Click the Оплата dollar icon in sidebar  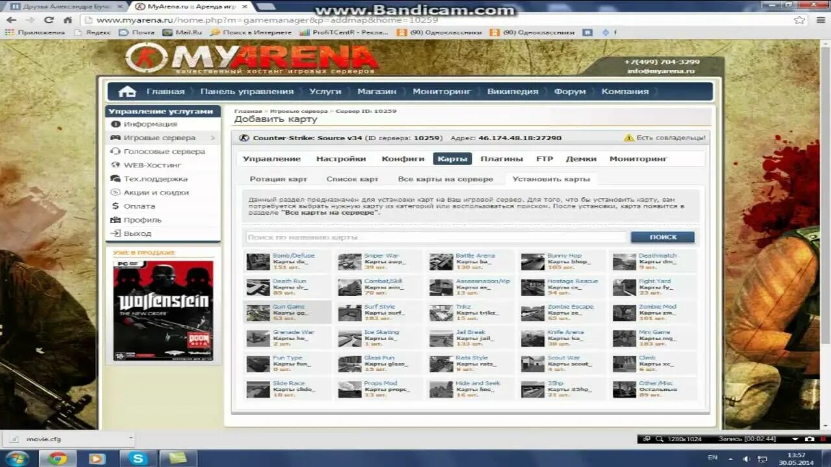(x=116, y=206)
